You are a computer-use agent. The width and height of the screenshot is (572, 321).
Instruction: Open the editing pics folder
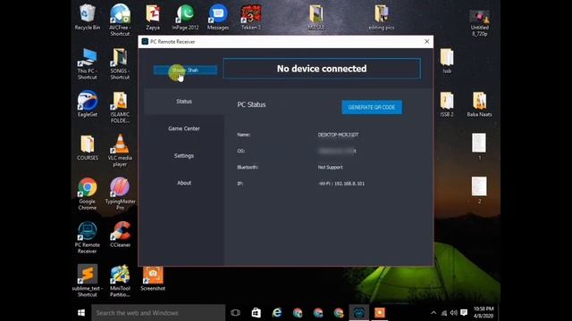[x=382, y=17]
